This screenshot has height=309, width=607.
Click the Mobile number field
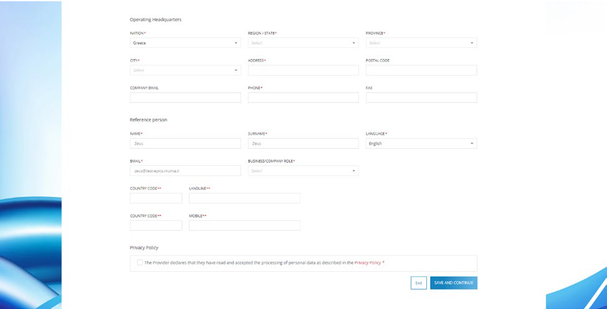(244, 226)
